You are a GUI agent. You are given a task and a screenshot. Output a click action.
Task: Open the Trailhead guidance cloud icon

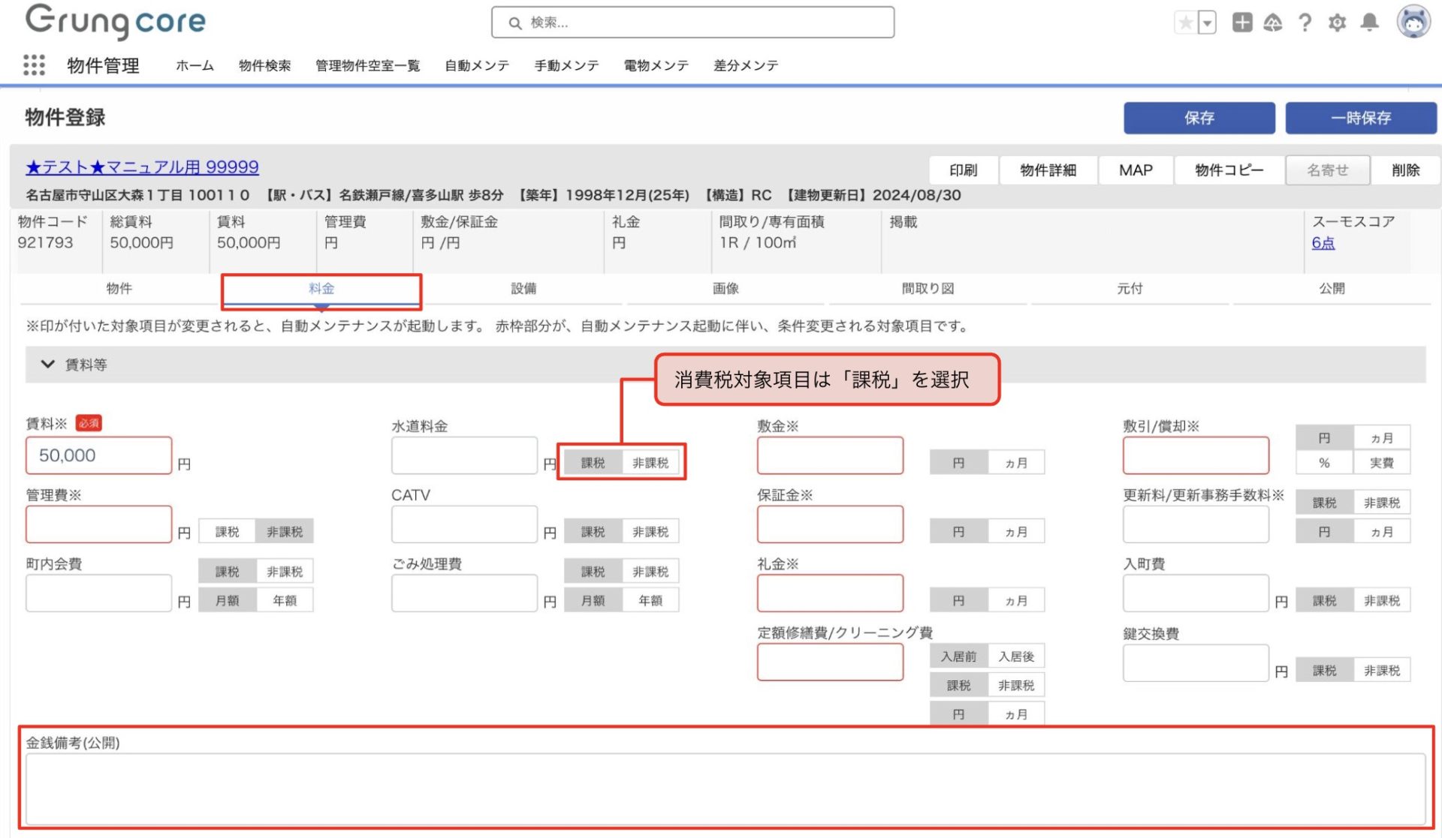(1273, 23)
